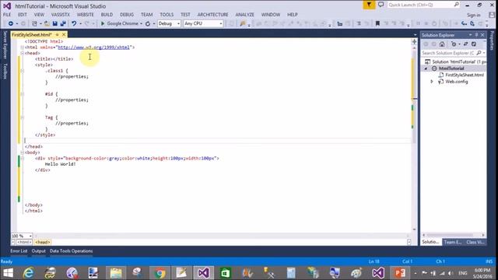Click the Save All icon
The width and height of the screenshot is (498, 280).
(x=63, y=23)
